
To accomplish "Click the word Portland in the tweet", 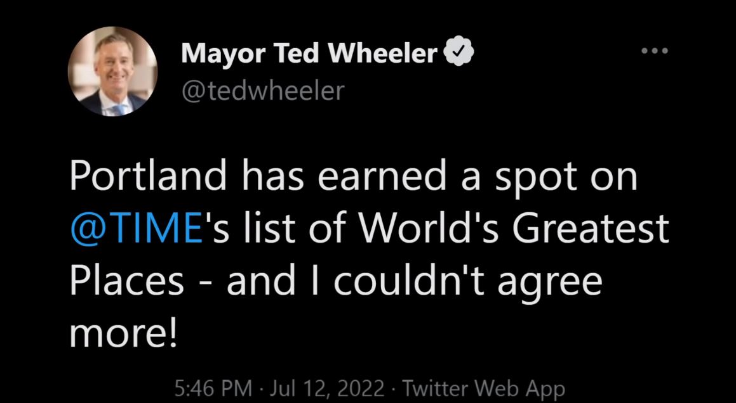I will (149, 177).
